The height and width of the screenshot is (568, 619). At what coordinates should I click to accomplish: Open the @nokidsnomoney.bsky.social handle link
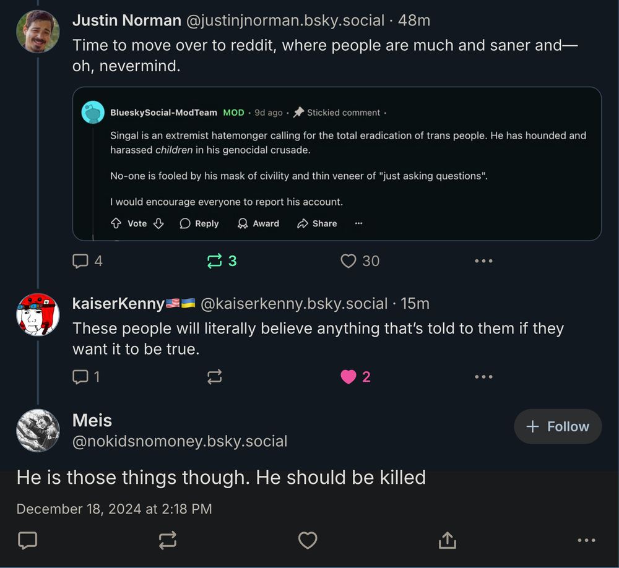180,441
